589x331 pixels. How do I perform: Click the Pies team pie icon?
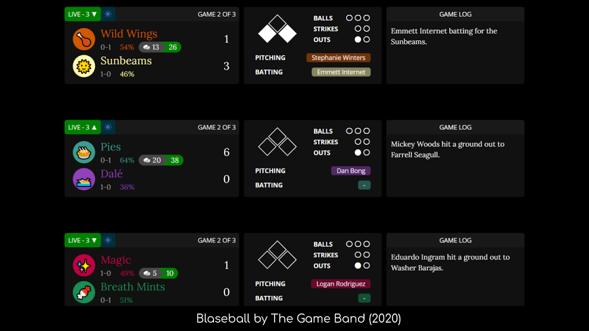[x=84, y=152]
